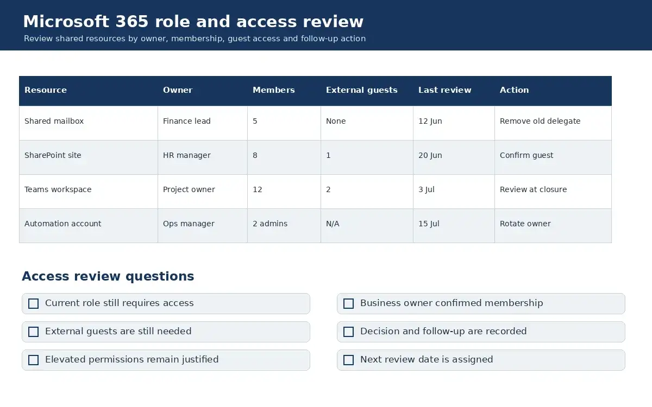Click the 'Access review questions' heading
652x407 pixels.
[108, 276]
